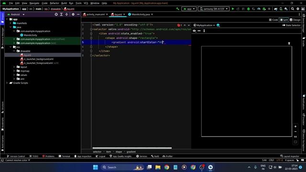Open Chrome from the taskbar
306x172 pixels.
click(167, 167)
